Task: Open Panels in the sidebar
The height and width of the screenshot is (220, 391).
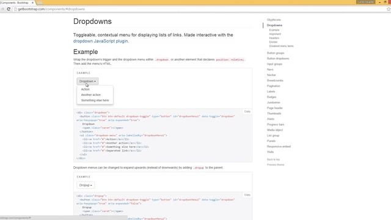Action: (x=271, y=141)
